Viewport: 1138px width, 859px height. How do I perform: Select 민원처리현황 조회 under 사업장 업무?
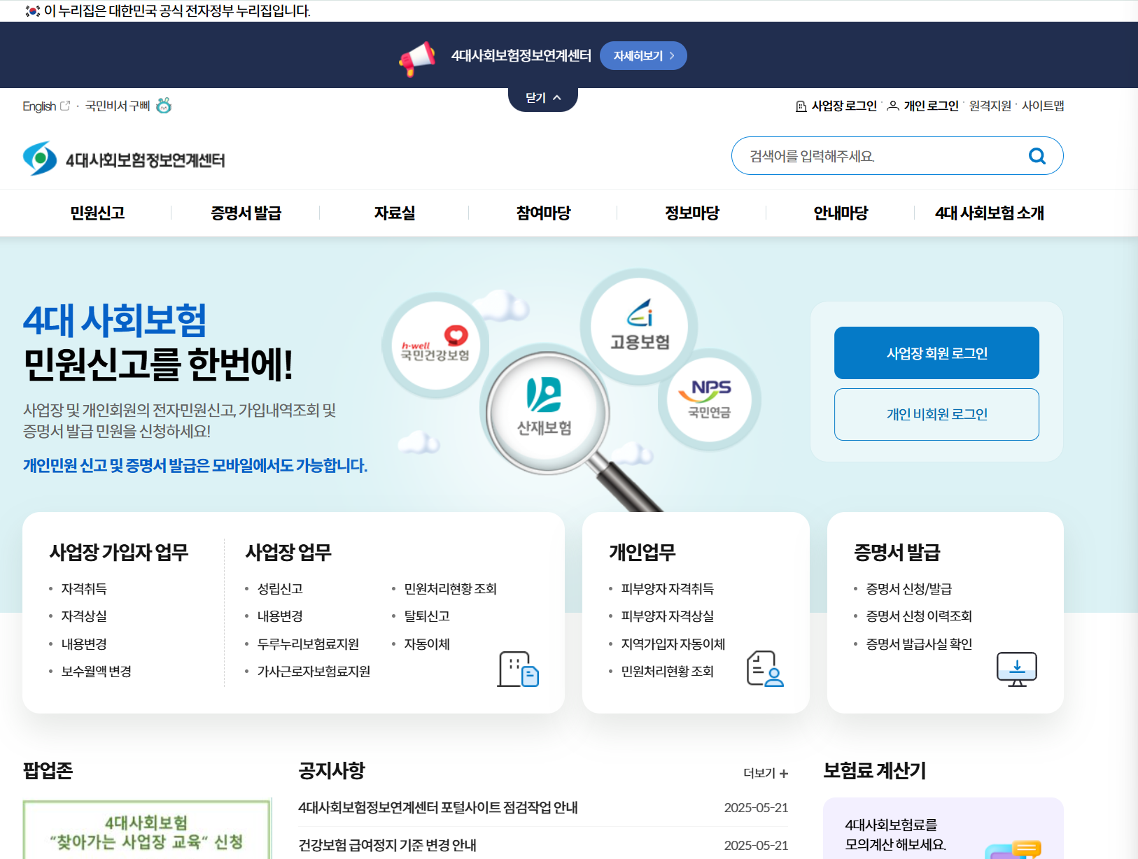point(451,589)
